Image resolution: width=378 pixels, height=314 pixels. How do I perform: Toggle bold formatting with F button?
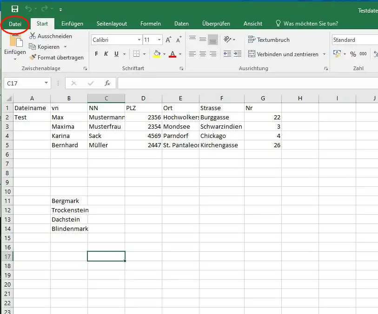click(x=96, y=54)
